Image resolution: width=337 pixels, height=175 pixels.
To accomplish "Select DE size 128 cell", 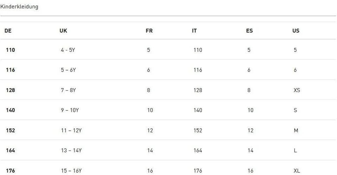I will click(10, 90).
